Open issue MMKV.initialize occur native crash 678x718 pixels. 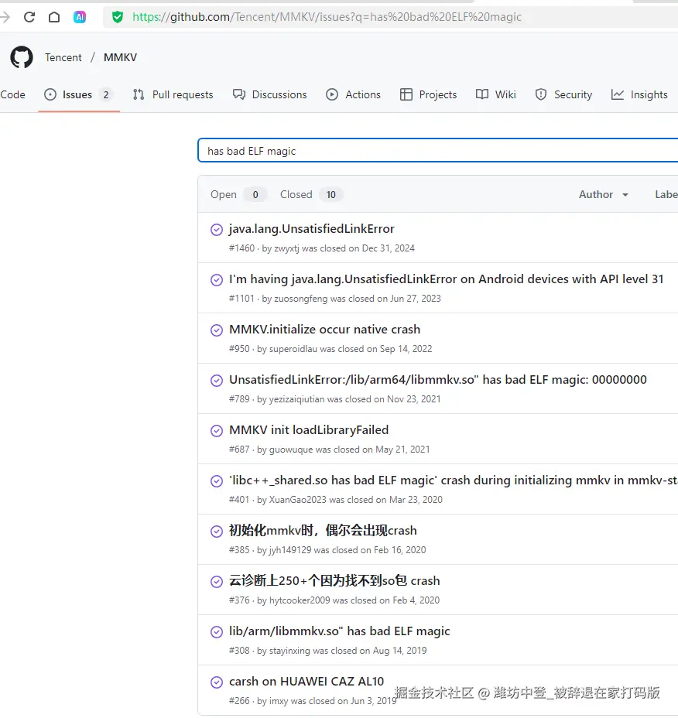click(x=324, y=330)
